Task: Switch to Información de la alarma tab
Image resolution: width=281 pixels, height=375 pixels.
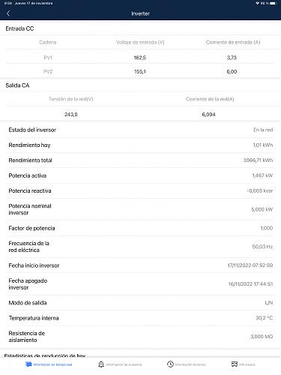Action: tap(124, 364)
